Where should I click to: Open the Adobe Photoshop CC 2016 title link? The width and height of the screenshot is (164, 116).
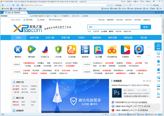[x=131, y=85]
